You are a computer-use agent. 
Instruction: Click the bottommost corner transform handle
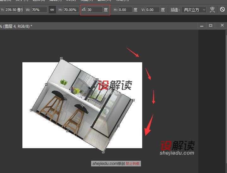tap(103, 152)
